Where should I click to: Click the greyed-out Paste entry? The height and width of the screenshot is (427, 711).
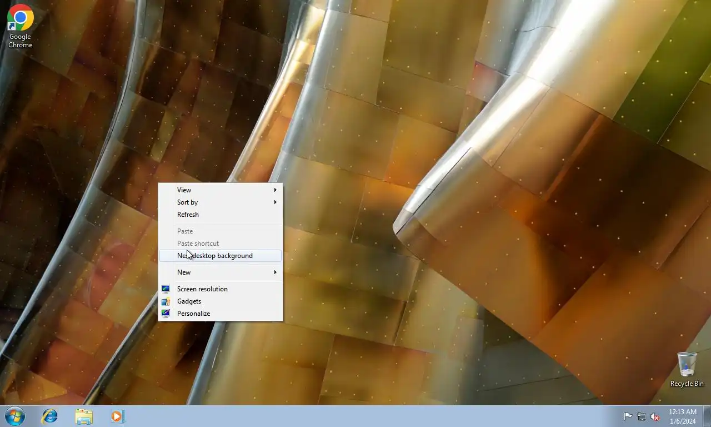point(221,231)
